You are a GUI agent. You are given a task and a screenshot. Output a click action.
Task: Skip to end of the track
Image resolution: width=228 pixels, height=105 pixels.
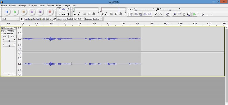tap(40, 12)
